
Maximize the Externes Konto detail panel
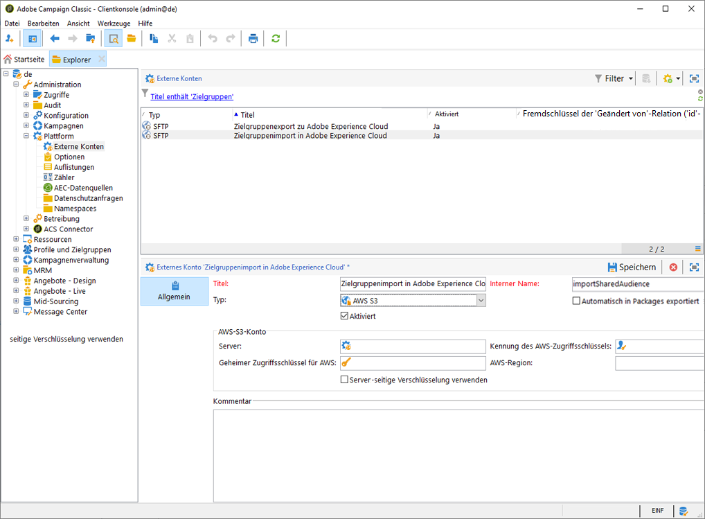[694, 267]
